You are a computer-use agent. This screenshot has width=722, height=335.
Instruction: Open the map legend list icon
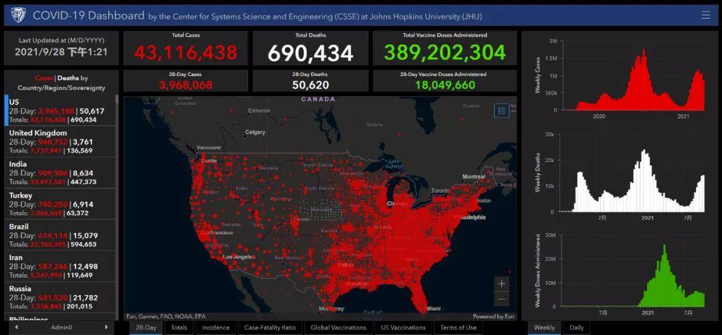501,110
